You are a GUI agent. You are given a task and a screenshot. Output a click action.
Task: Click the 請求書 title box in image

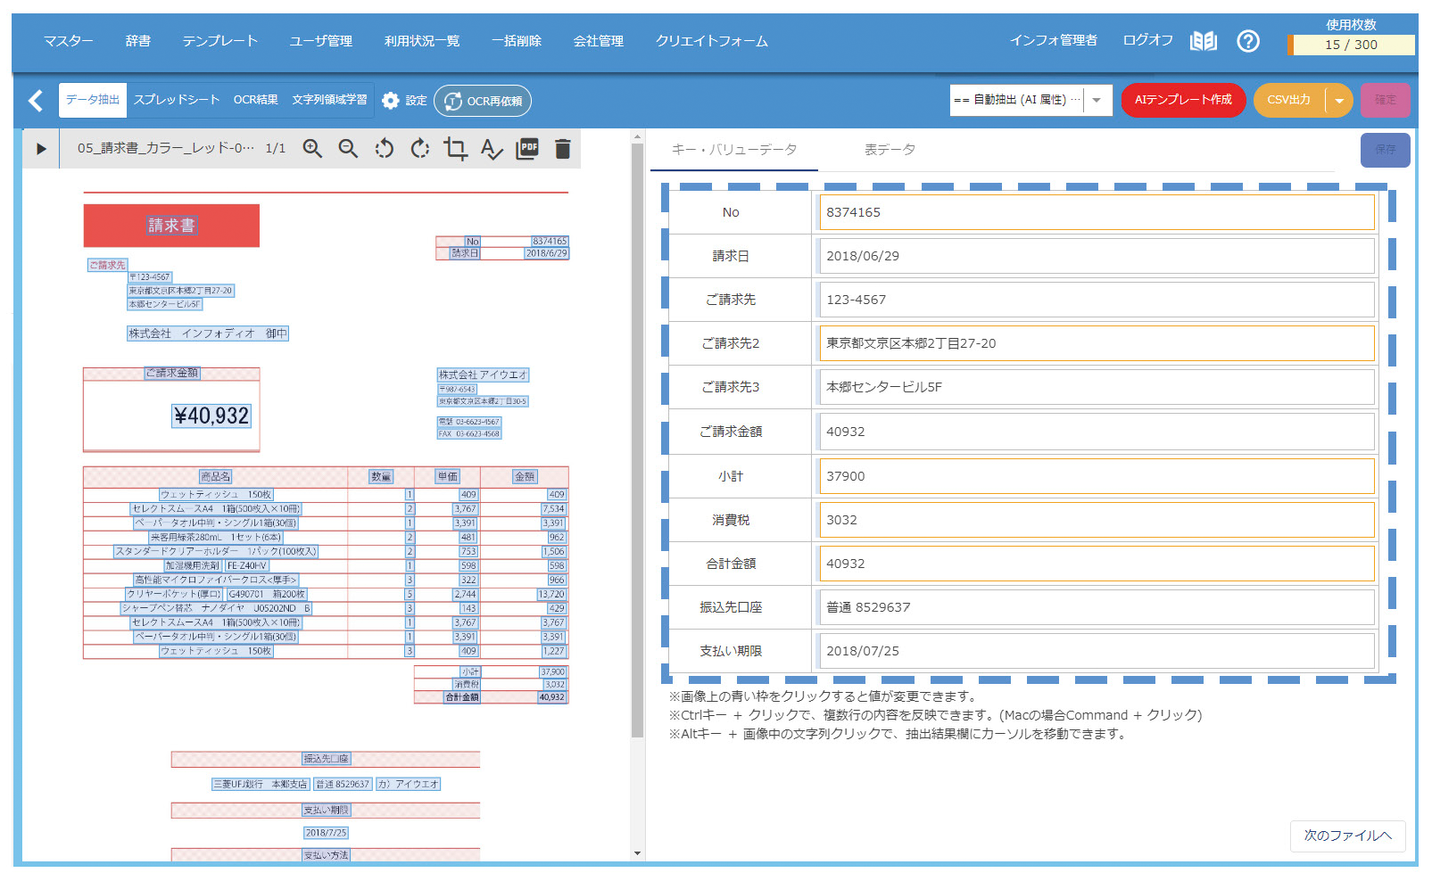(x=171, y=226)
